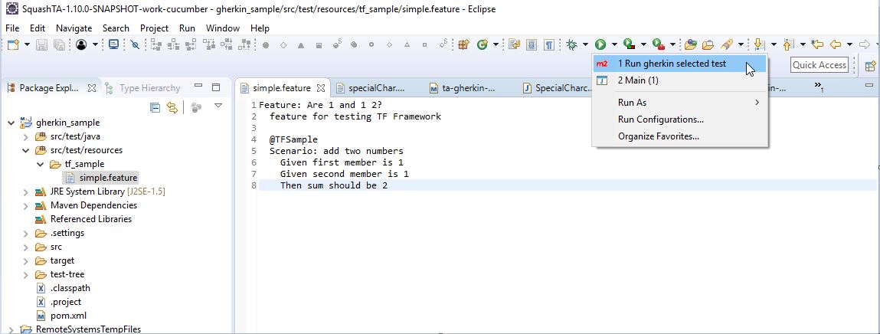880x334 pixels.
Task: Click the Save All toolbar icon
Action: pyautogui.click(x=58, y=44)
